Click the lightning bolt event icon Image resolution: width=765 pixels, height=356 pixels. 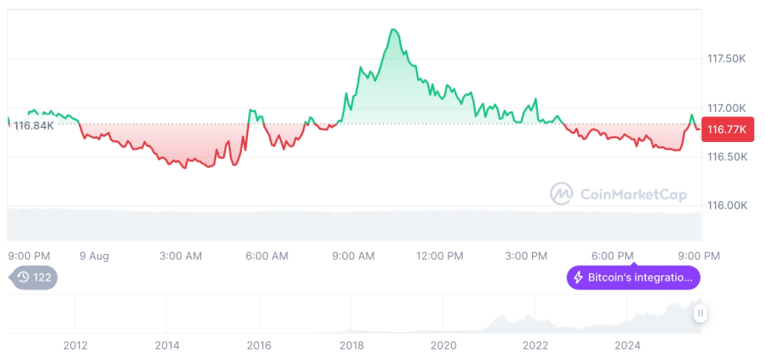point(577,278)
